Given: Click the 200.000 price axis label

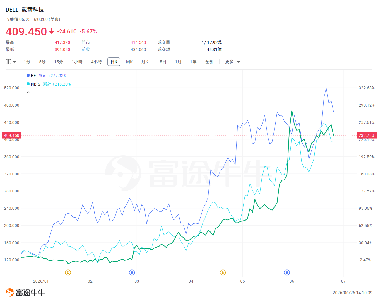Looking at the screenshot, I should (x=12, y=226).
